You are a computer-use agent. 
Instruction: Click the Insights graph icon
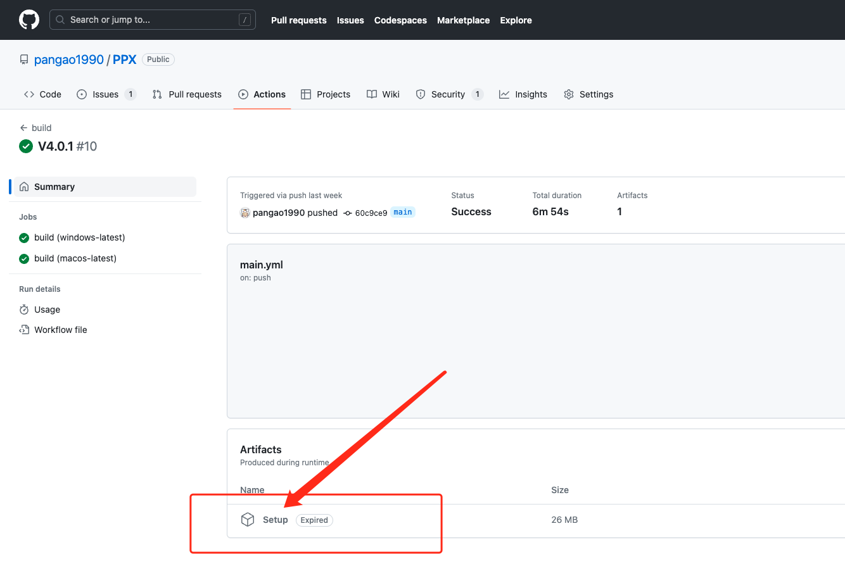point(504,94)
